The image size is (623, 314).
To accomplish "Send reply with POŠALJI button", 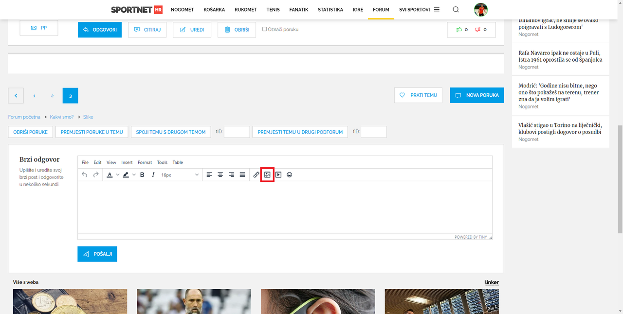I will 97,254.
